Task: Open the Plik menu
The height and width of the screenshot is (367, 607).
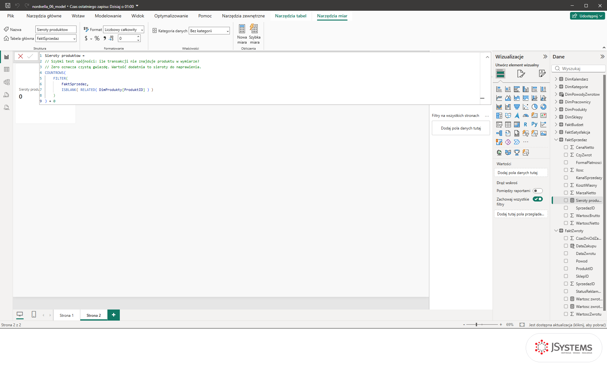Action: (11, 16)
